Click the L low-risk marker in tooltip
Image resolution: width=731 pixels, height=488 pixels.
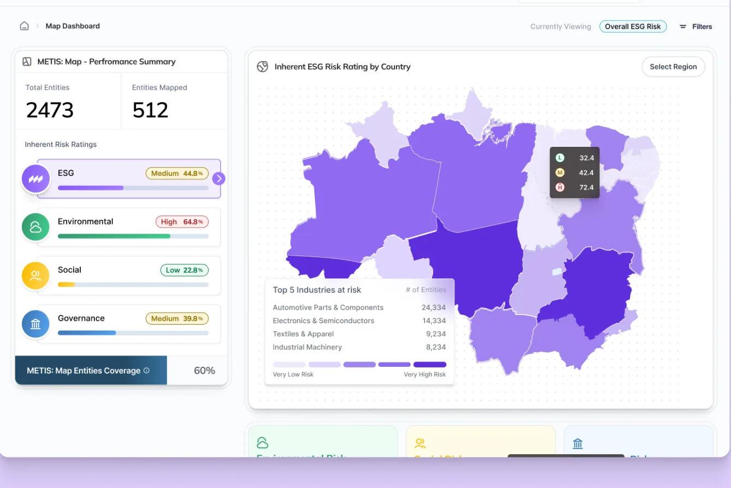tap(560, 158)
